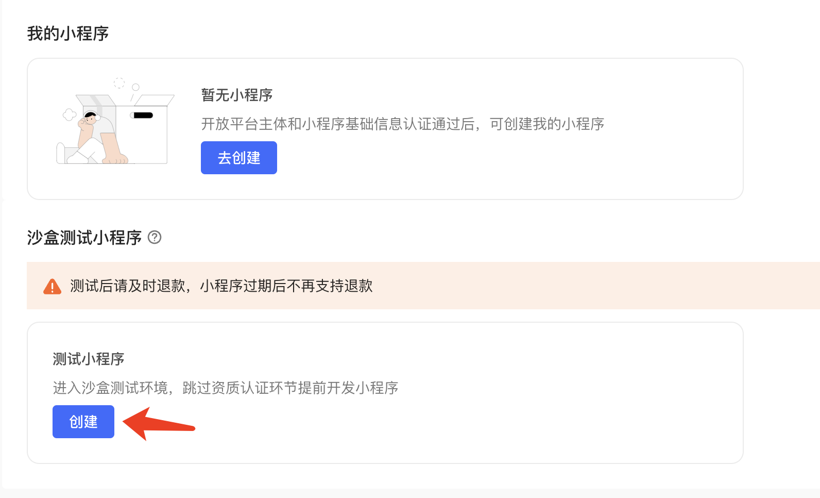Open the help icon beside 沙盒测试小程序
820x498 pixels.
click(x=155, y=237)
